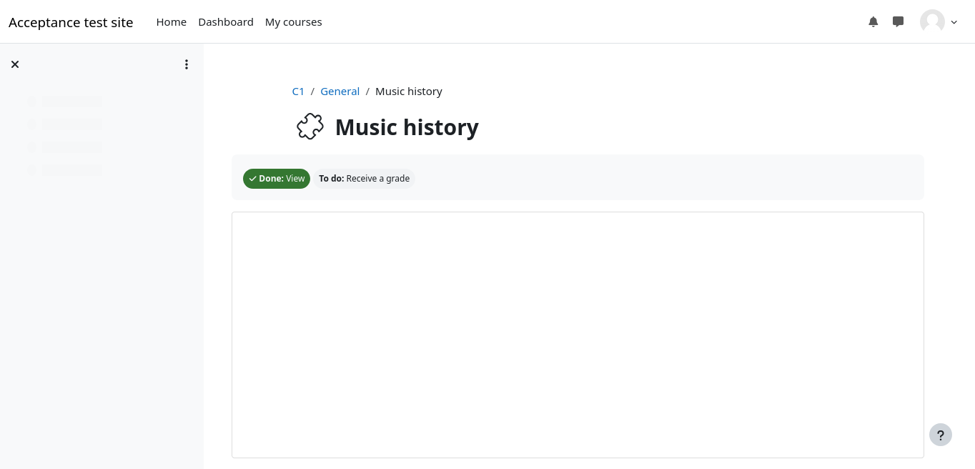Go to the Home menu item

(172, 22)
